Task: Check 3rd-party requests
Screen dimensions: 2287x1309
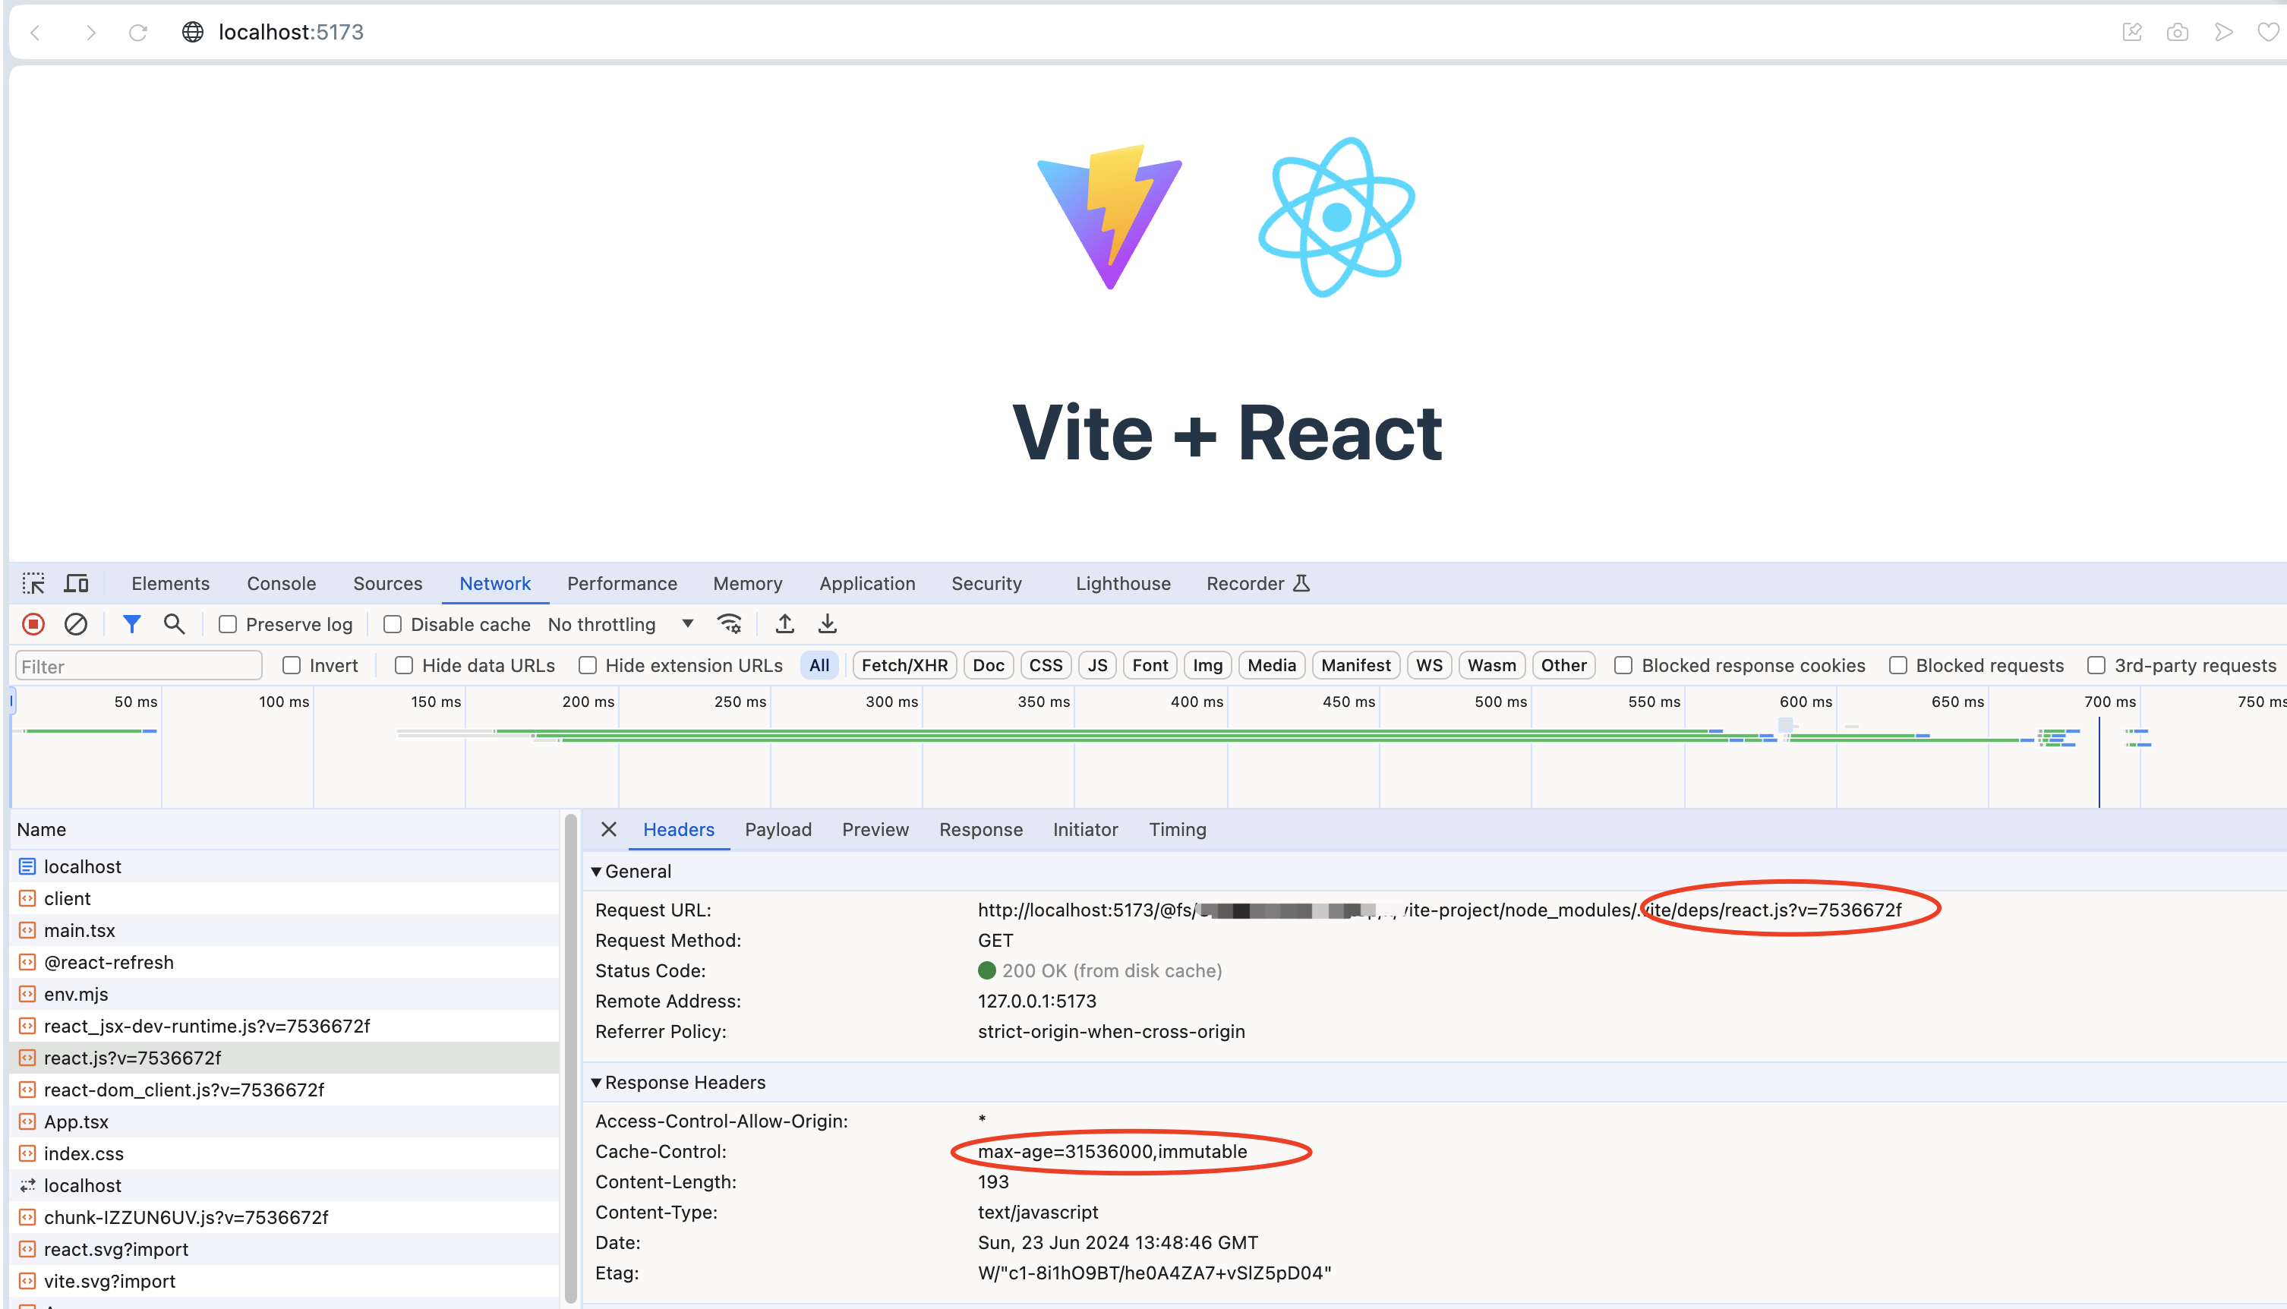Action: tap(2096, 665)
